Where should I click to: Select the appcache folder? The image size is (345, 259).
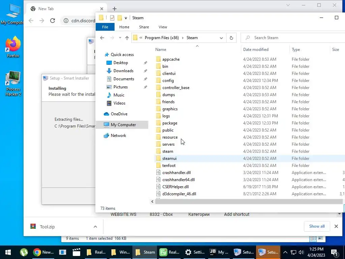171,59
